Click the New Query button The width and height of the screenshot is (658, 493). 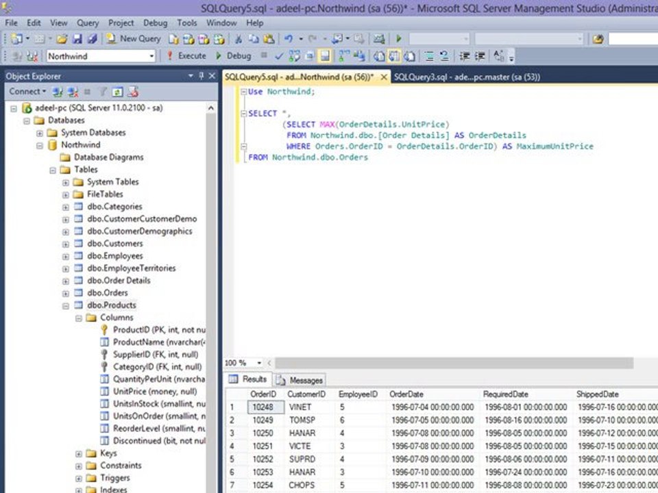pyautogui.click(x=134, y=39)
